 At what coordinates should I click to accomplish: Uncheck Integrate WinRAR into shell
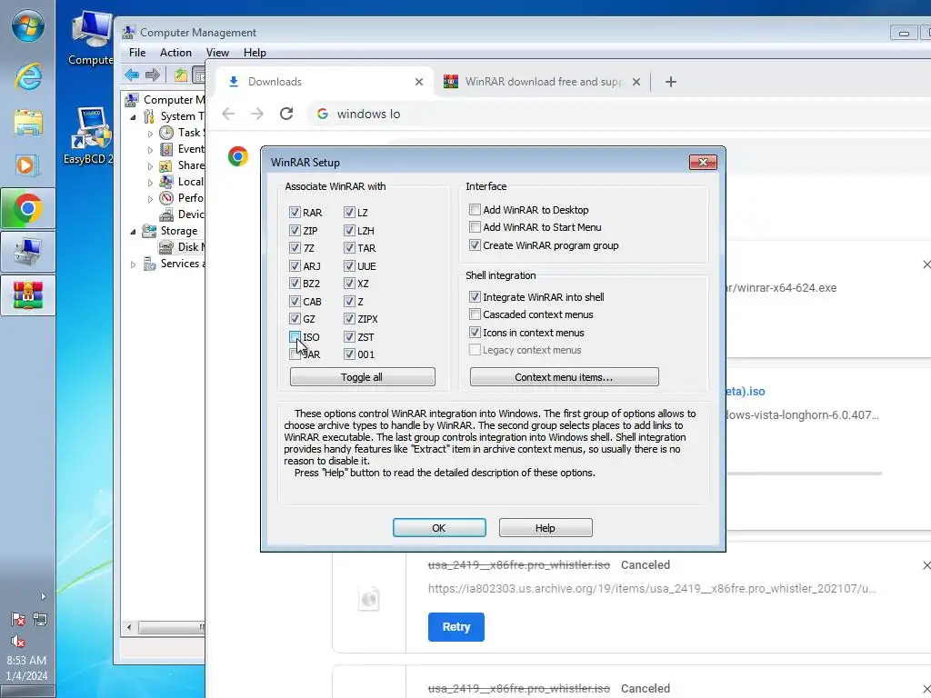(475, 297)
